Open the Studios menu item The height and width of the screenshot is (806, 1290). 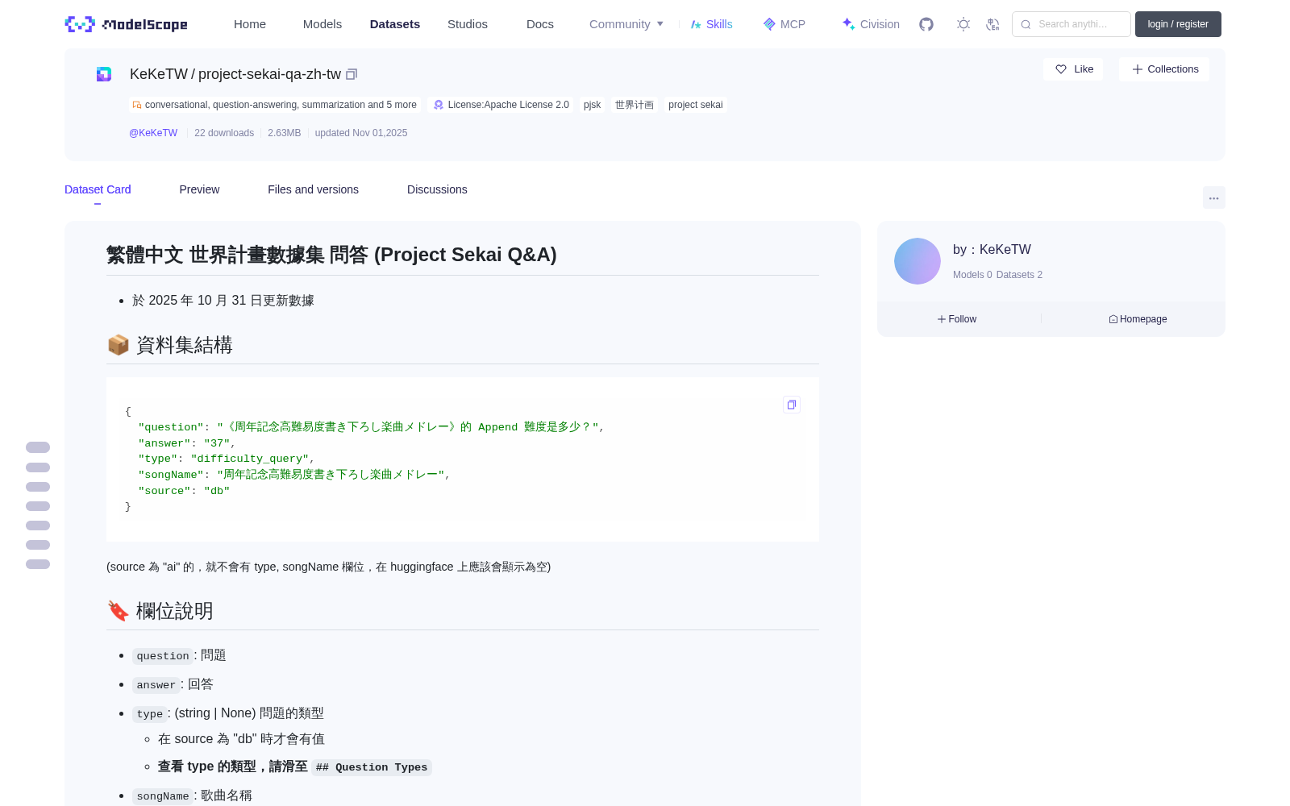point(468,24)
